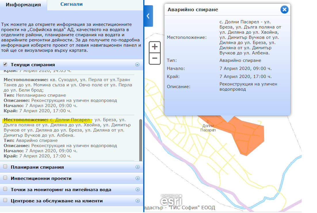The height and width of the screenshot is (213, 317).
Task: Open Центрове за обслужване на клиенти header
Action: 57,201
